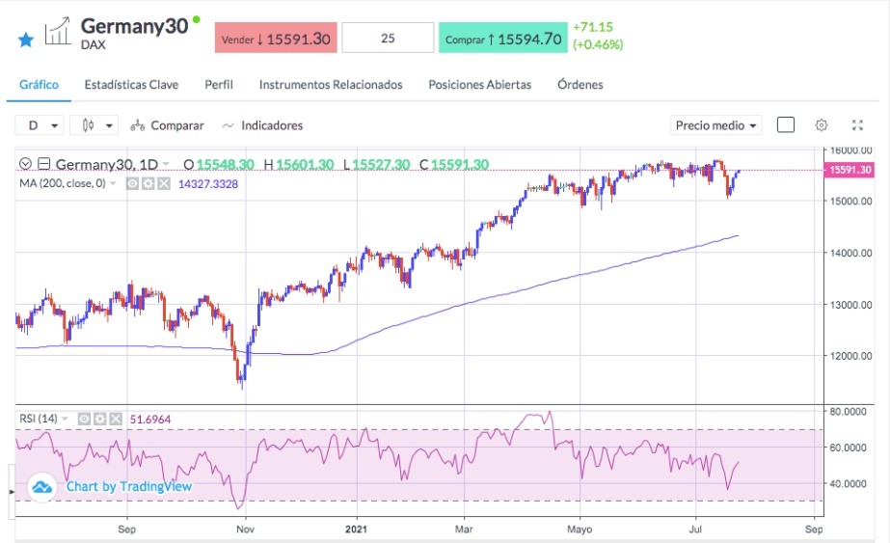
Task: Open the Precio medio dropdown
Action: (715, 125)
